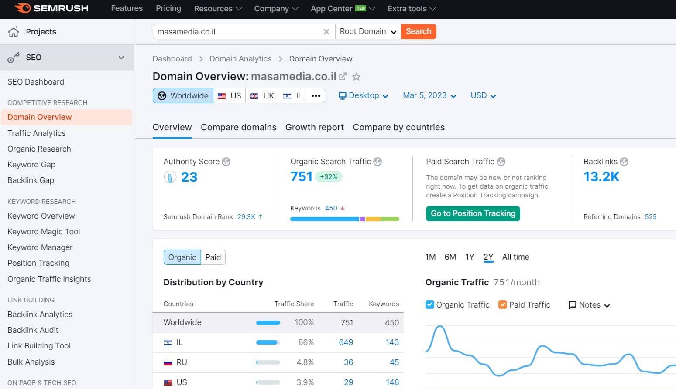
Task: Switch to the Overview tab
Action: pos(172,127)
